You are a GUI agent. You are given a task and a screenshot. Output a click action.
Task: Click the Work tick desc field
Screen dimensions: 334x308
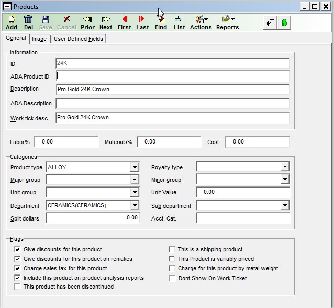173,118
